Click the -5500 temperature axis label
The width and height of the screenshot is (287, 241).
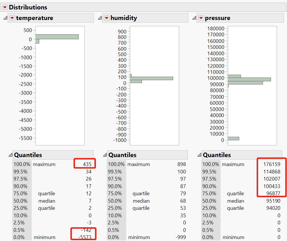[25, 138]
